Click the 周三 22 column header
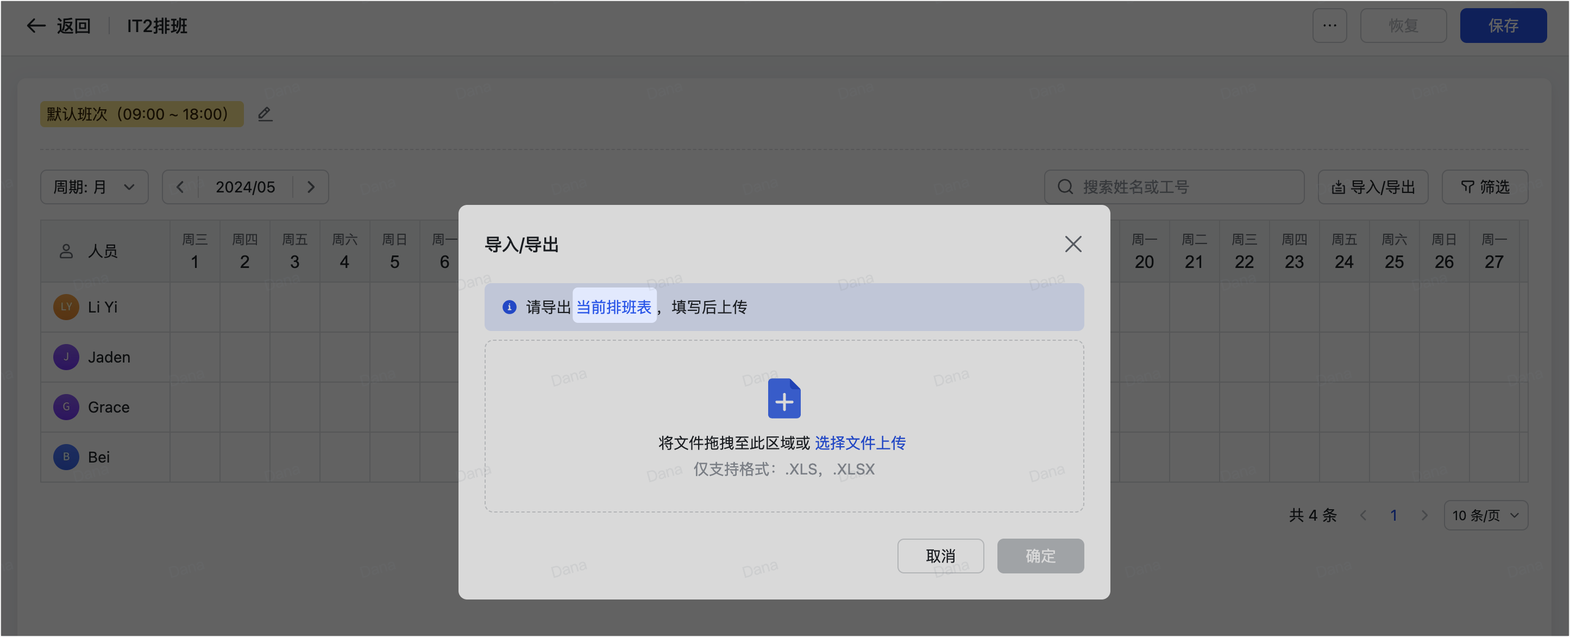 pyautogui.click(x=1244, y=251)
